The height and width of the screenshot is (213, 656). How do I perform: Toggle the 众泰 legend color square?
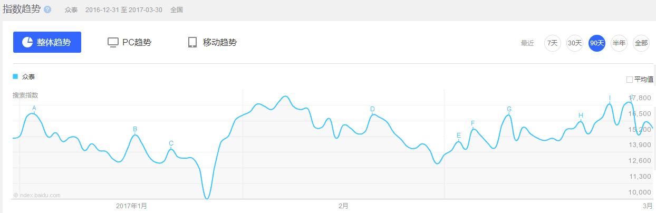tap(15, 76)
